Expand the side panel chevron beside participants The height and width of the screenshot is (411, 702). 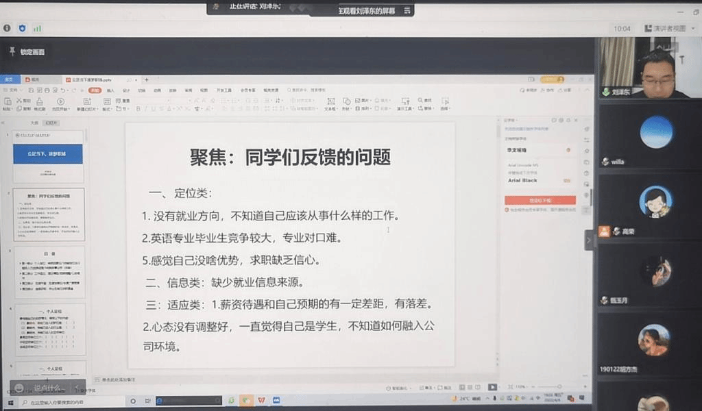(x=588, y=240)
